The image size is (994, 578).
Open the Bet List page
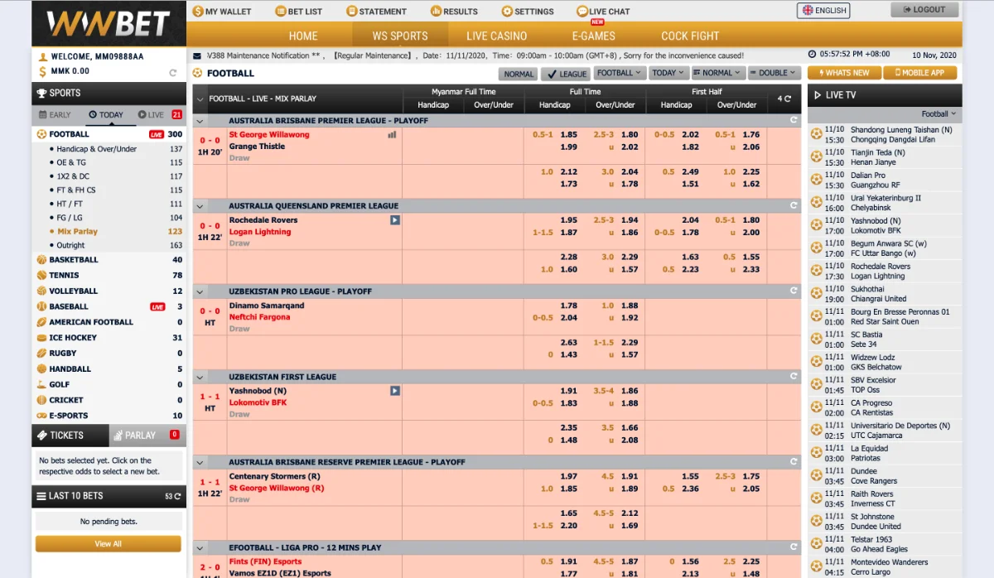click(298, 12)
